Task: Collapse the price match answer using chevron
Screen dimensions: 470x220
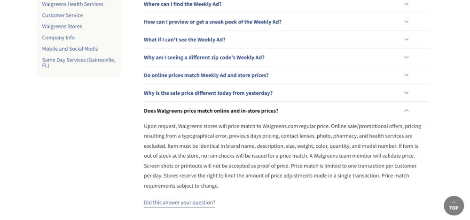Action: click(407, 111)
